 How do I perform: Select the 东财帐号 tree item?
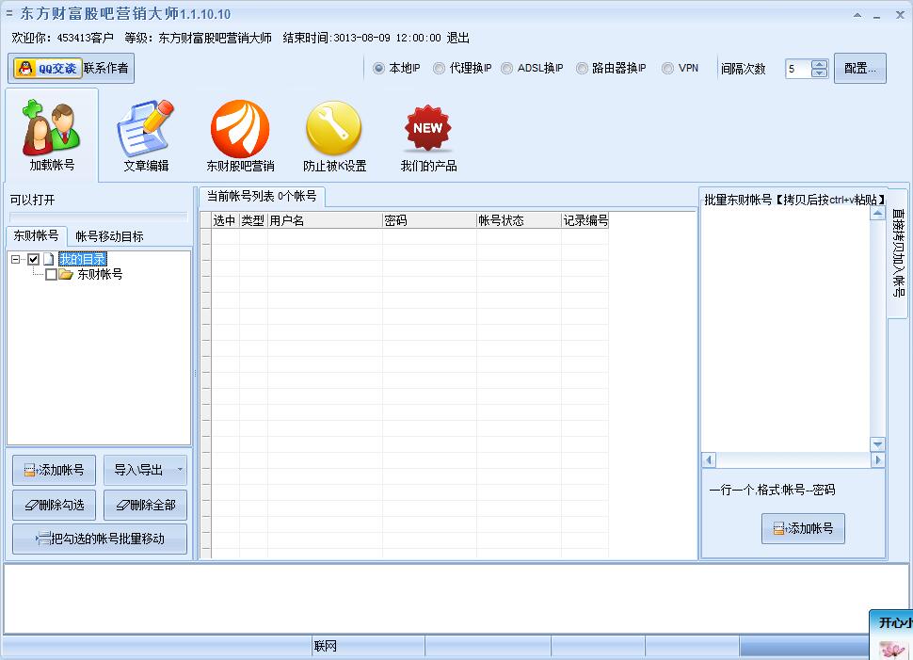(x=100, y=274)
